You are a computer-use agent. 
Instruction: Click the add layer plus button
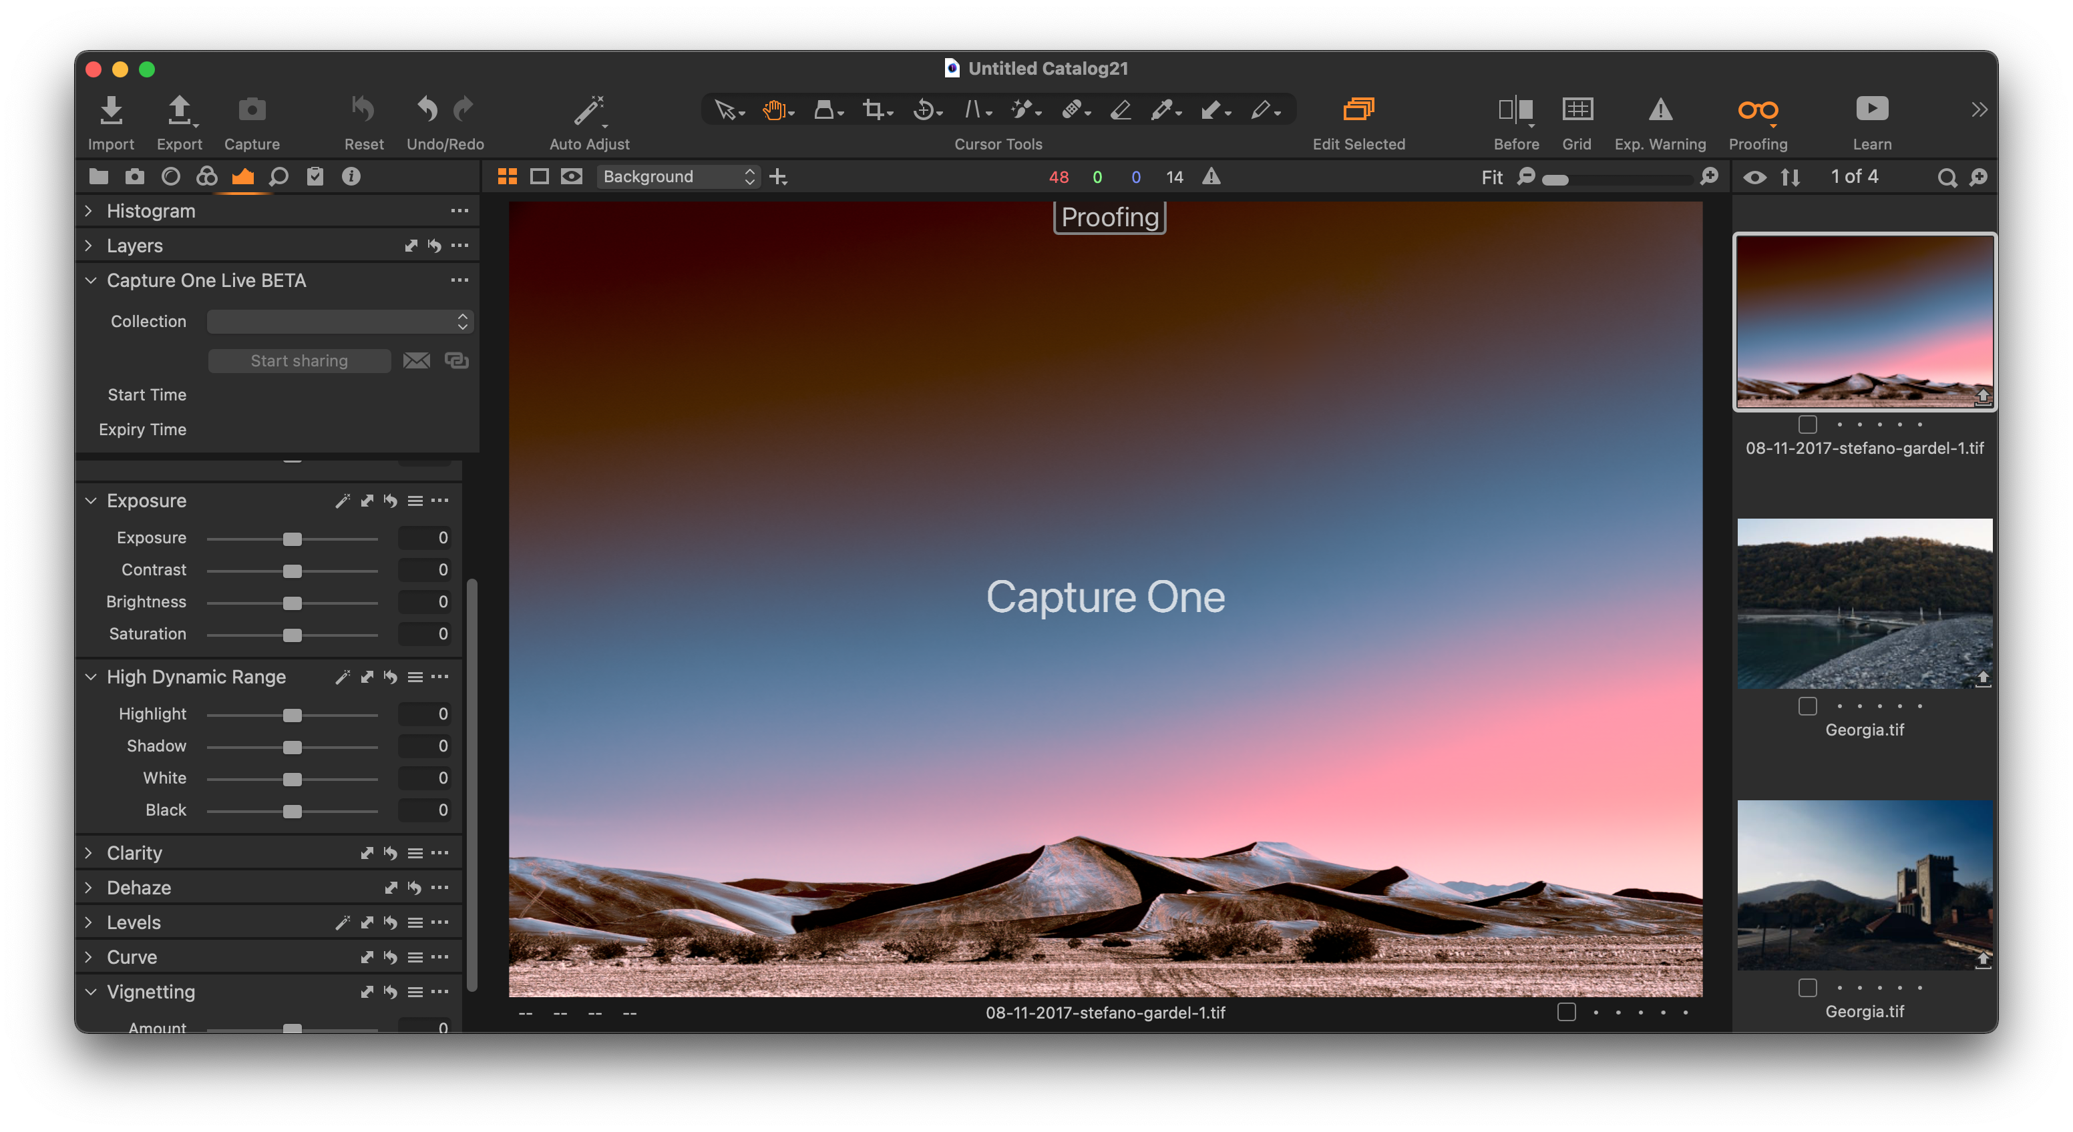tap(778, 177)
